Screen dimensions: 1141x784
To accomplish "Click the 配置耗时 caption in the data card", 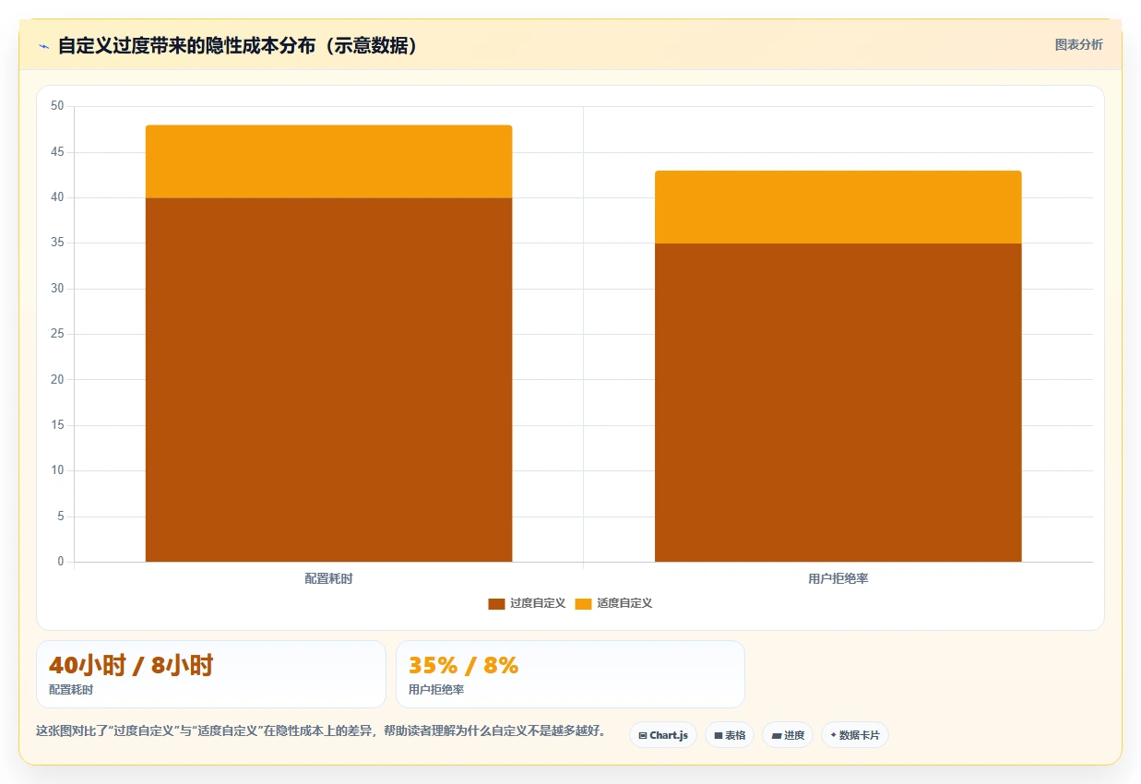I will pyautogui.click(x=71, y=690).
